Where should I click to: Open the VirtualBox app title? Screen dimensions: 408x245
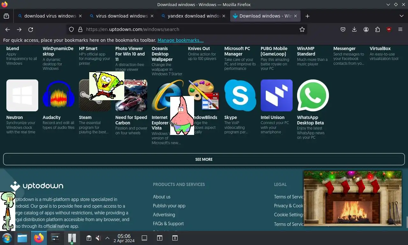click(380, 48)
